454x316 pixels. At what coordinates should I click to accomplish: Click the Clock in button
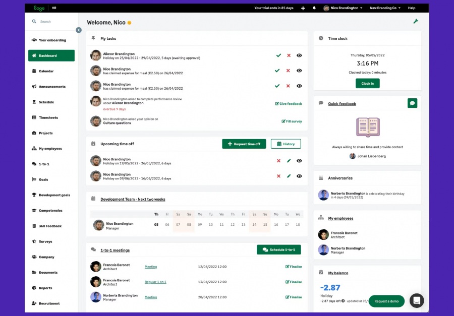(367, 83)
